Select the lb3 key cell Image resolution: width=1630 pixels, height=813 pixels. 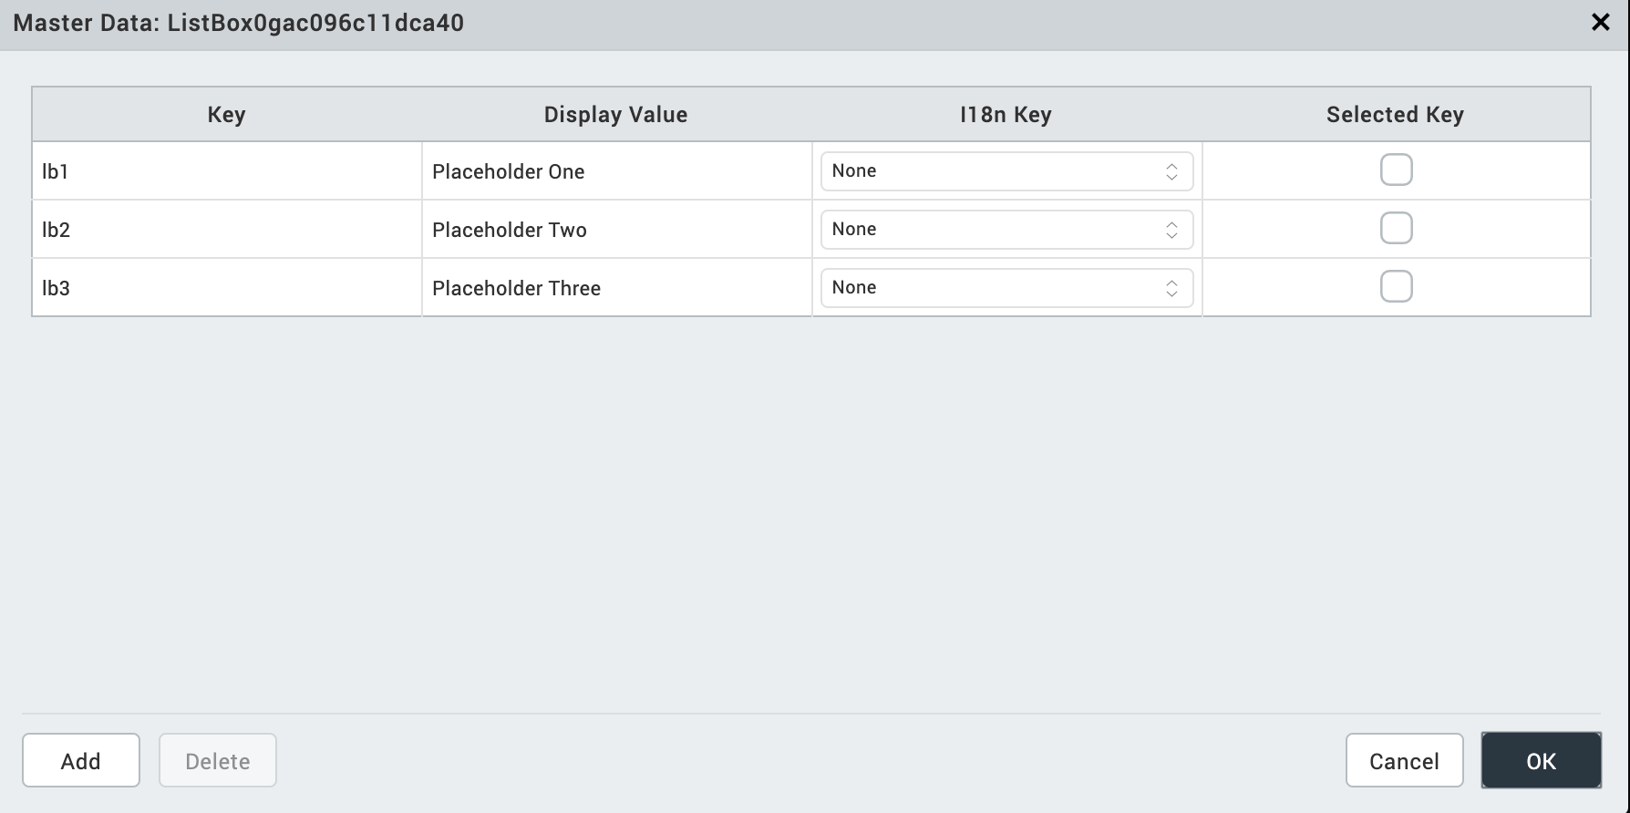pos(226,288)
